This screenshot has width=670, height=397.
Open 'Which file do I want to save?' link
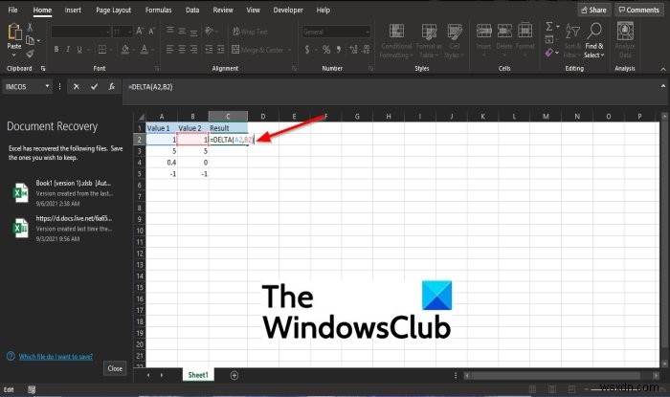tap(56, 357)
